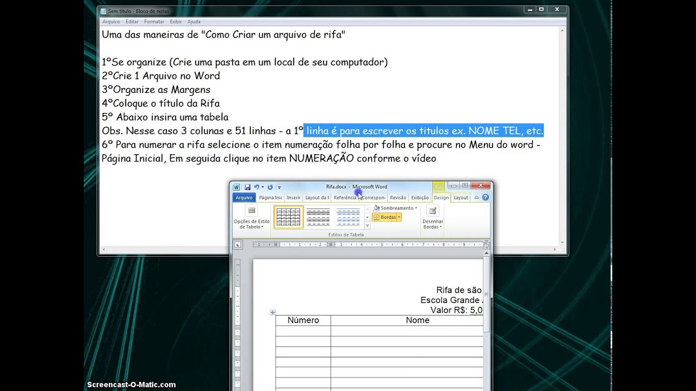This screenshot has height=391, width=696.
Task: Click the highlighted text in Notepad
Action: pyautogui.click(x=424, y=131)
